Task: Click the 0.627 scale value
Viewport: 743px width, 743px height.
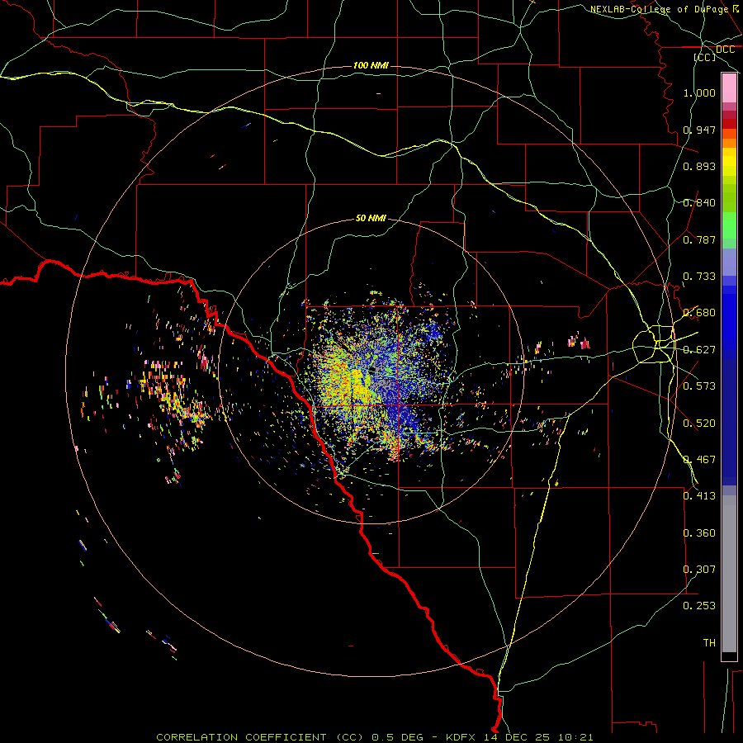Action: click(x=699, y=350)
